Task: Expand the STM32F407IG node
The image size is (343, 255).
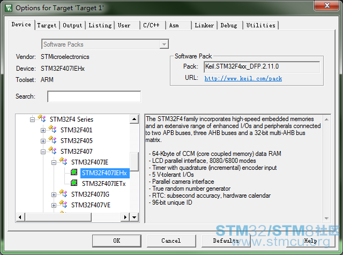Action: 54,194
